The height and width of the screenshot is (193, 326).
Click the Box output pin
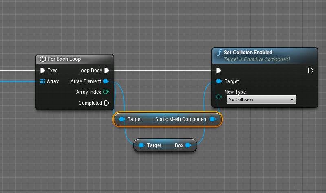tap(187, 145)
